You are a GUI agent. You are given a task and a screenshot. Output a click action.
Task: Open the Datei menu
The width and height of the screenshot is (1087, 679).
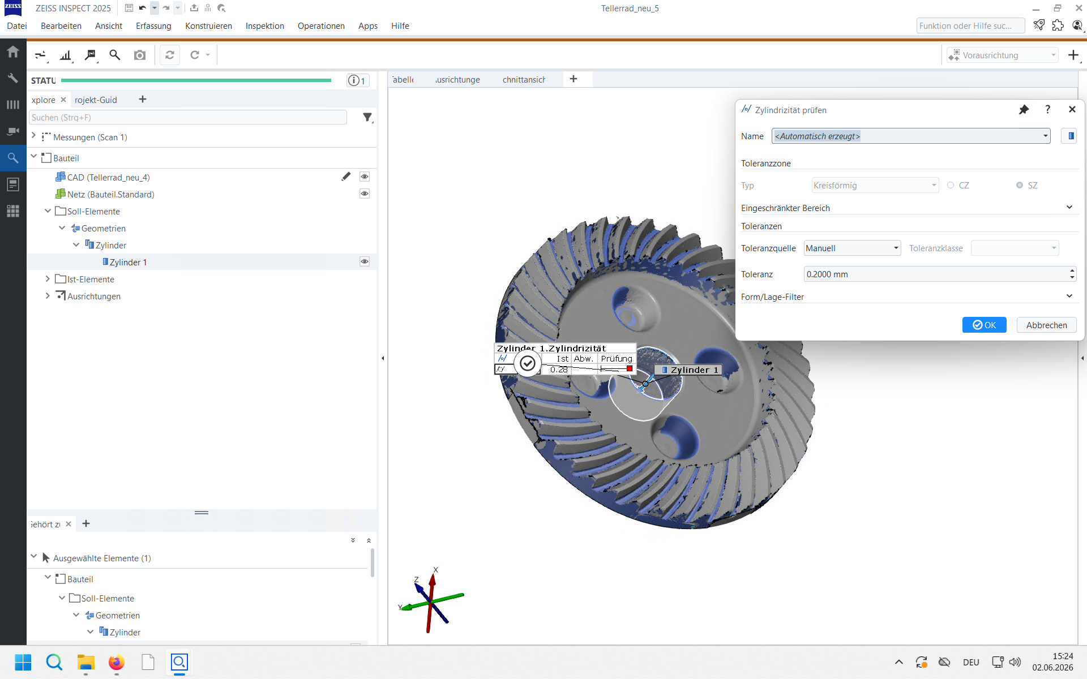(17, 26)
